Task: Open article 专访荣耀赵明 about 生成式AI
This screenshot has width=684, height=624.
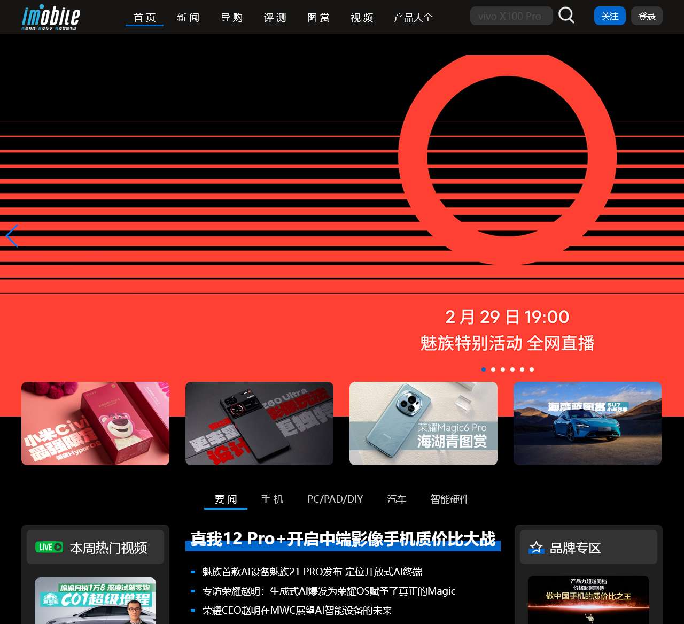Action: pyautogui.click(x=329, y=591)
